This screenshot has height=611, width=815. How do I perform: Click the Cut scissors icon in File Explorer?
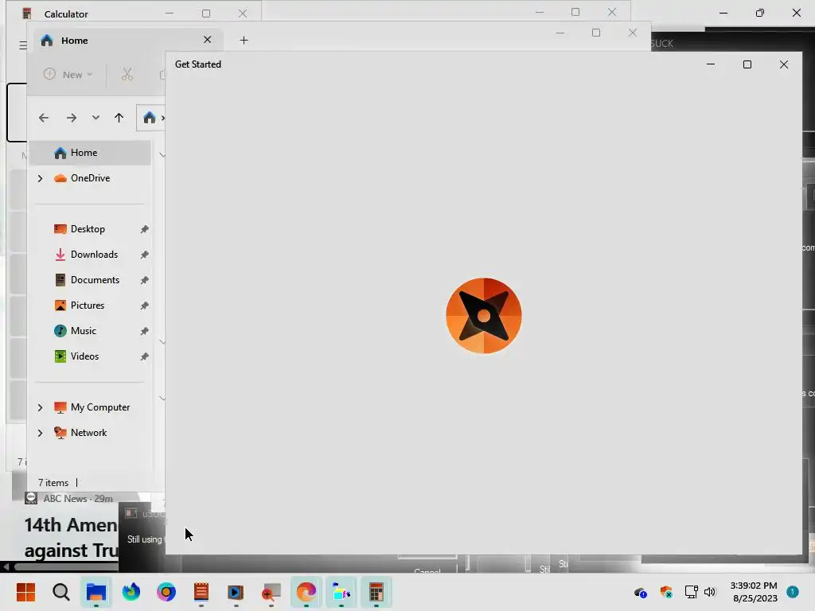(127, 74)
